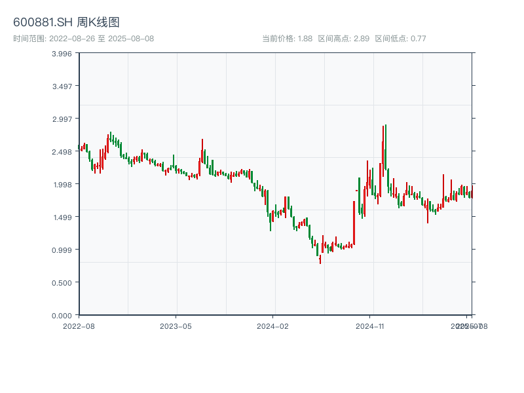Click the 0.999 price label on y-axis
This screenshot has height=393, width=524.
tap(62, 250)
